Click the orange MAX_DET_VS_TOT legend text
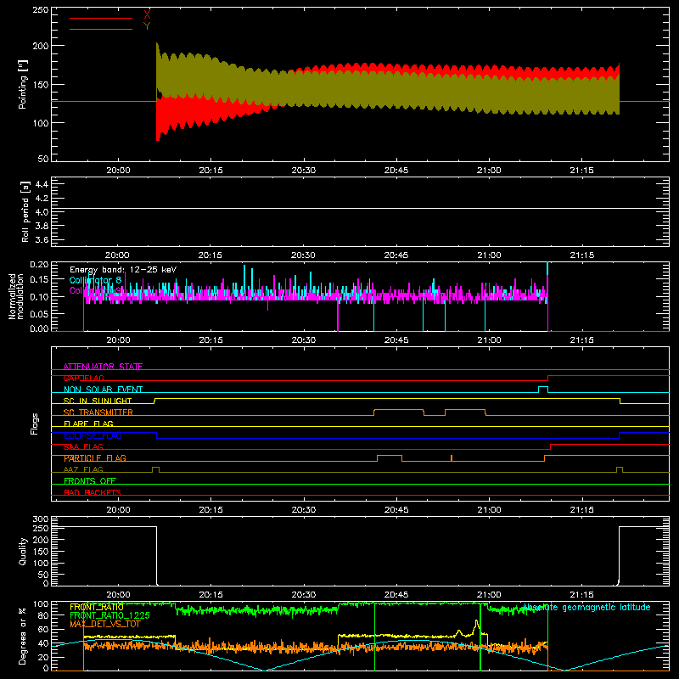This screenshot has height=679, width=679. [105, 624]
